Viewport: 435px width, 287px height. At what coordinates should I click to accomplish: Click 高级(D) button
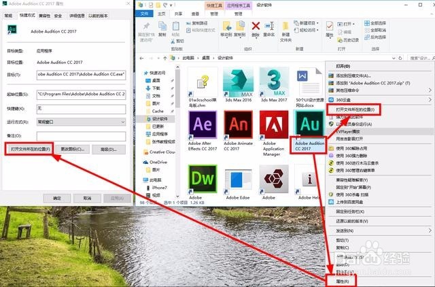coord(109,150)
